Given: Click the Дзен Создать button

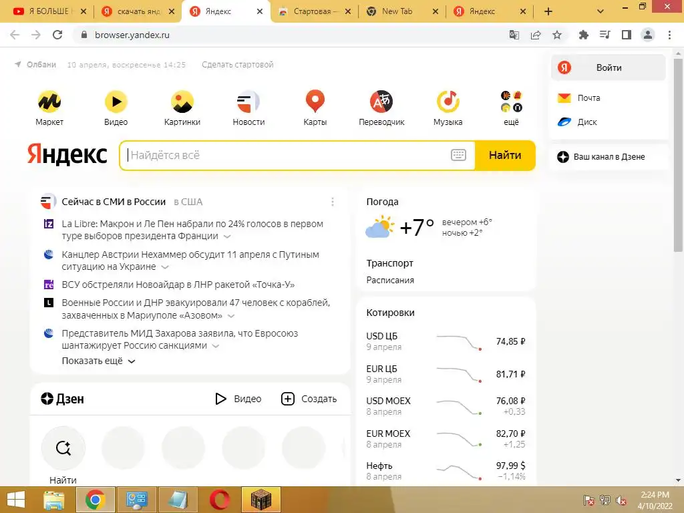Looking at the screenshot, I should 309,399.
